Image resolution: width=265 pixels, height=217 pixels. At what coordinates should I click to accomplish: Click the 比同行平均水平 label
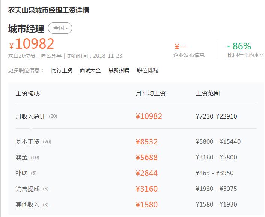point(246,55)
